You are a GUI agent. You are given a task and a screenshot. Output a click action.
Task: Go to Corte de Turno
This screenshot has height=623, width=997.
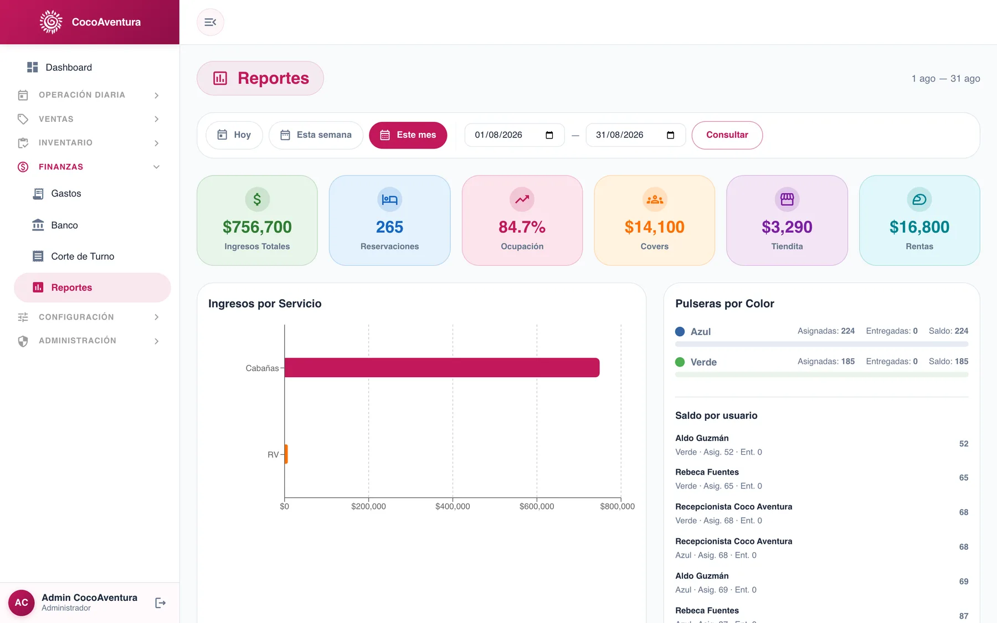click(92, 256)
